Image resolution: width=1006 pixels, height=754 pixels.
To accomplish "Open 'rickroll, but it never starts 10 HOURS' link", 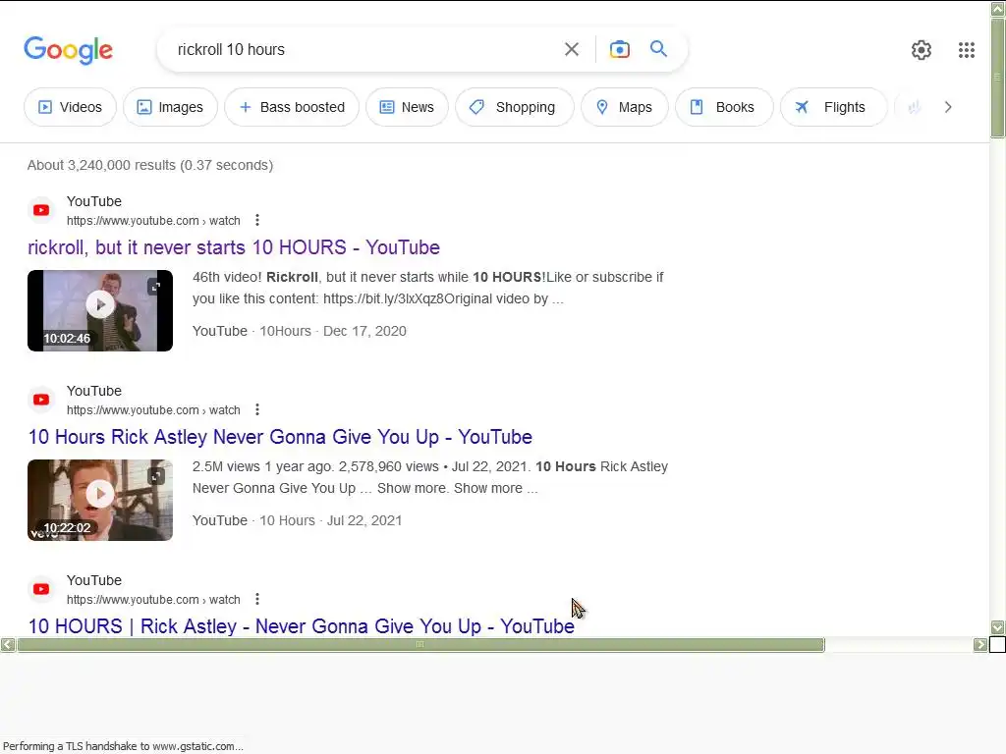I will coord(234,247).
